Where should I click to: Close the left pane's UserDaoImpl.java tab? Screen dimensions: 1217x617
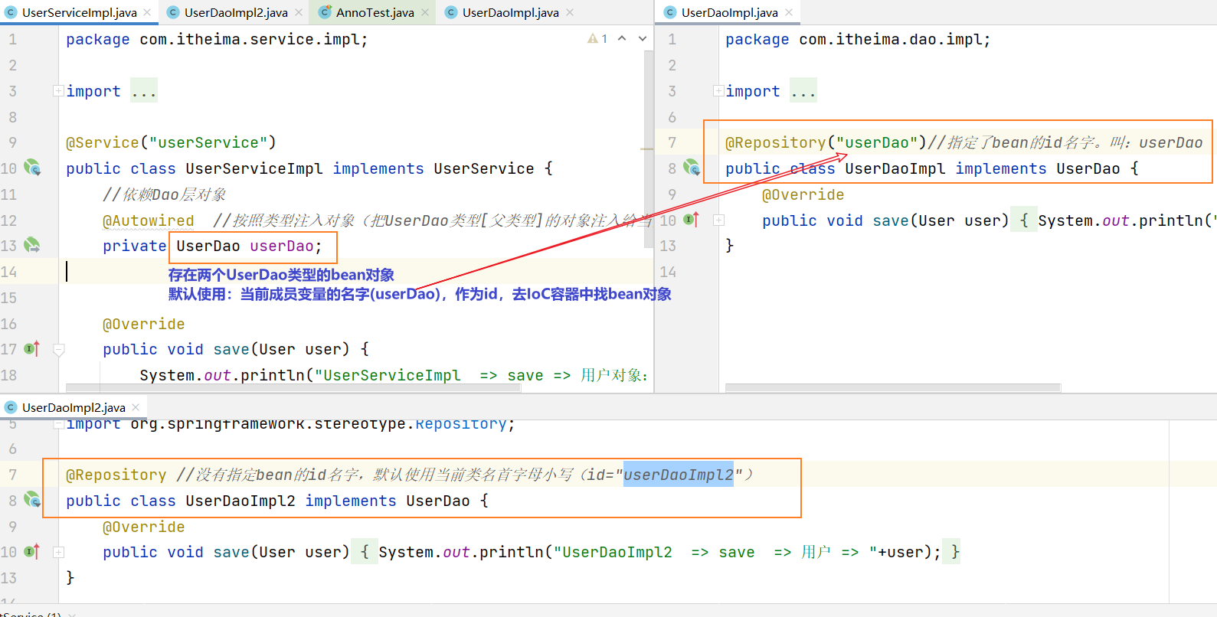pos(570,12)
